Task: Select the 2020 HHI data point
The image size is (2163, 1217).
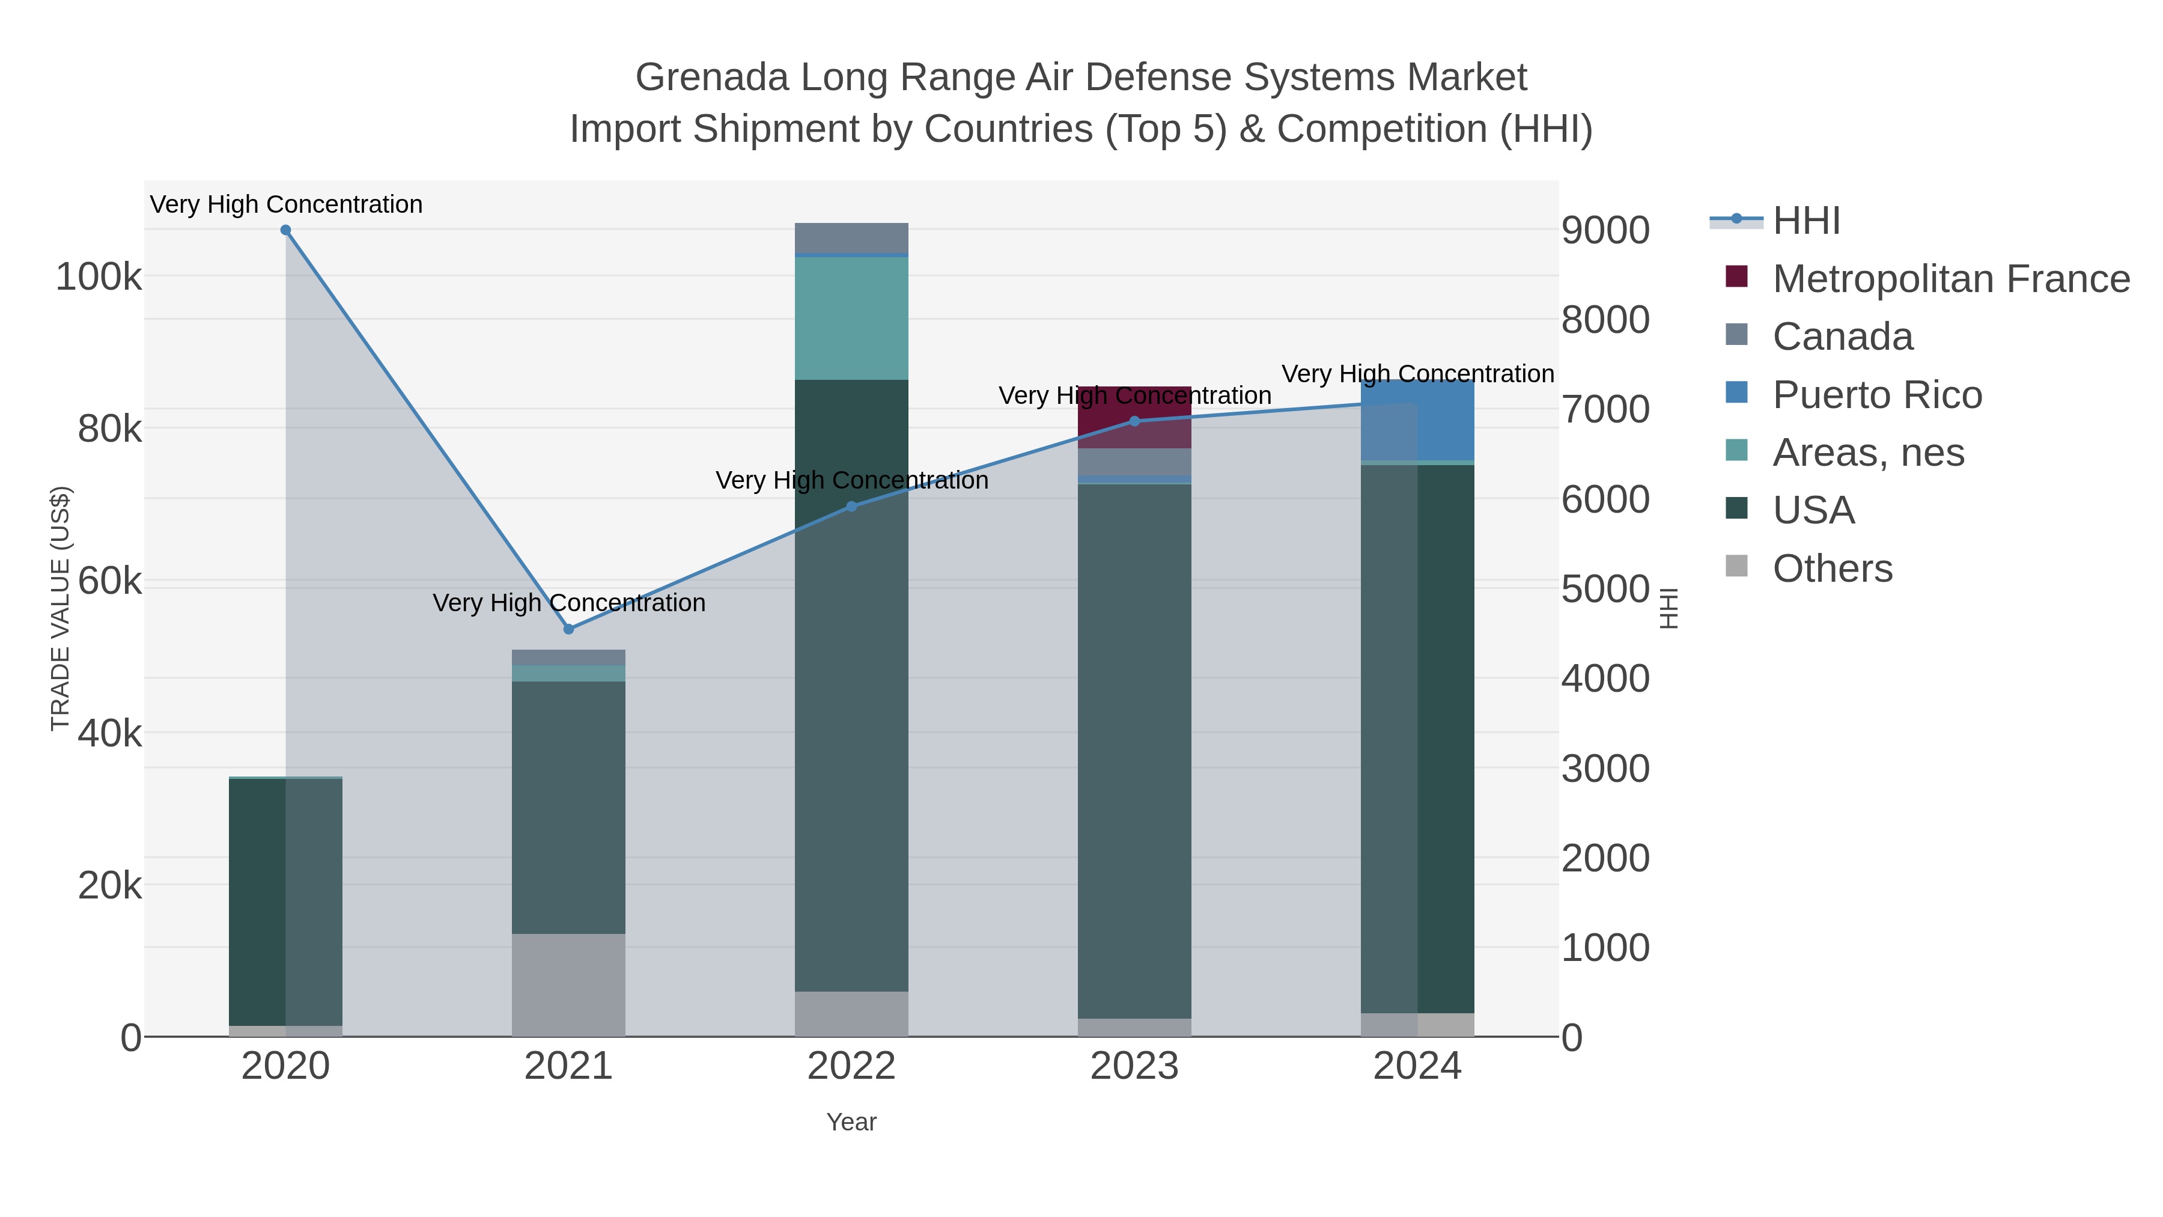Action: click(285, 230)
